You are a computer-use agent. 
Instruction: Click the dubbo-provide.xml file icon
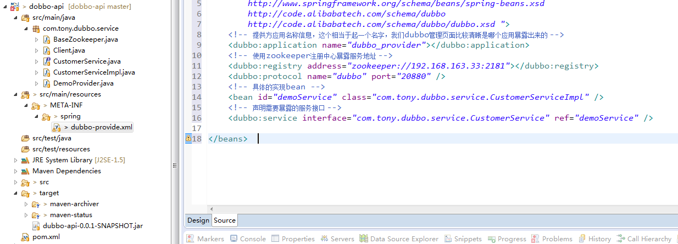[57, 127]
